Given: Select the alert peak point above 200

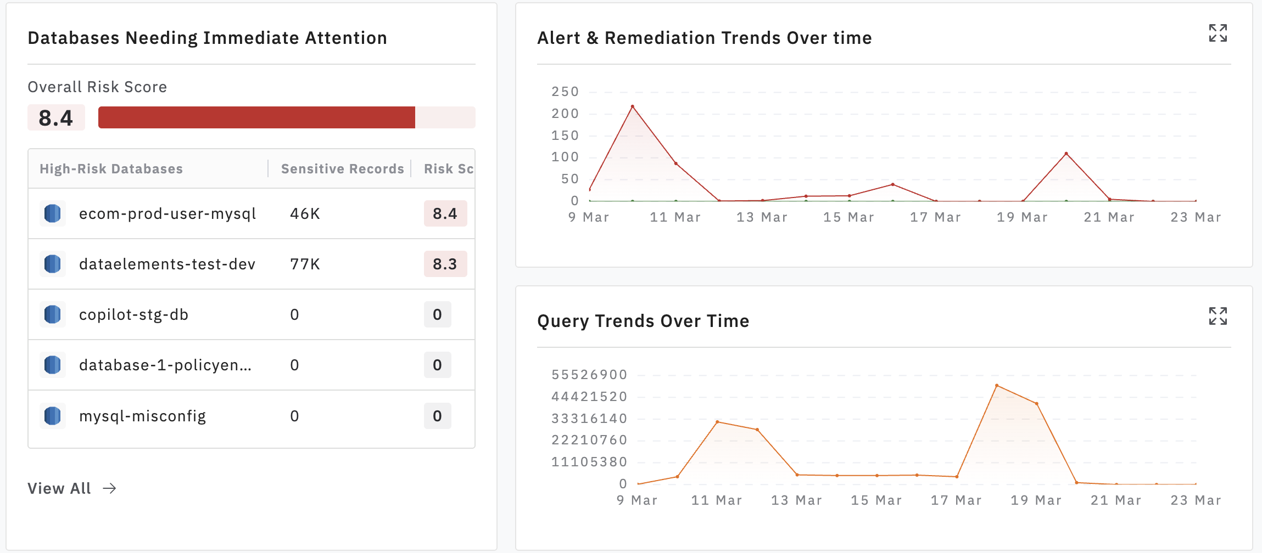Looking at the screenshot, I should point(633,106).
